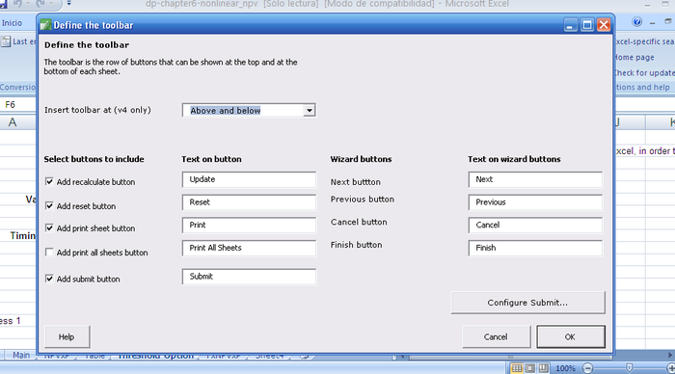
Task: Click the Submit text field
Action: 249,277
